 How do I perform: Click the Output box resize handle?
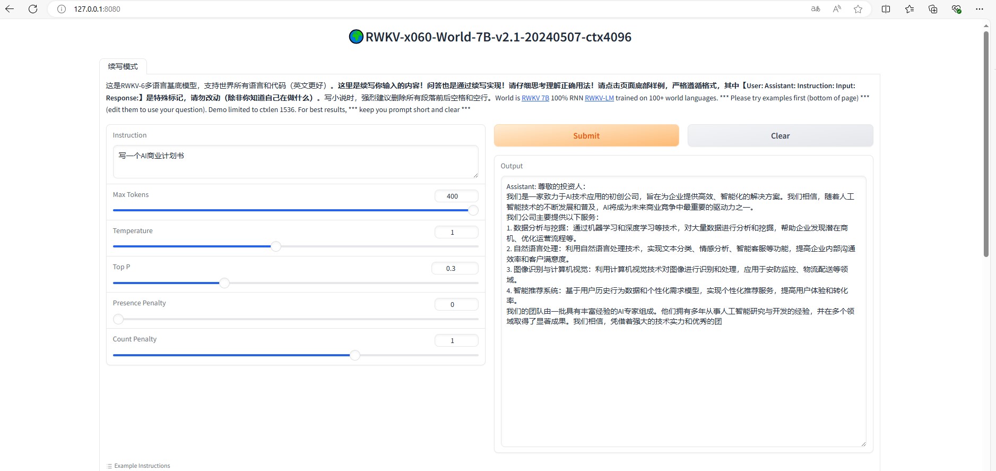point(863,444)
